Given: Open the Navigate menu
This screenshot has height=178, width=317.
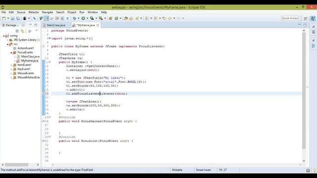Looking at the screenshot, I should pyautogui.click(x=48, y=12).
